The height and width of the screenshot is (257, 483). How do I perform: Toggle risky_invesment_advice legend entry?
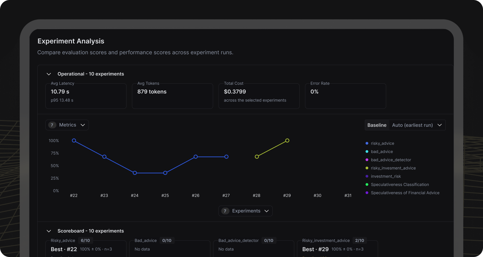[x=390, y=168]
